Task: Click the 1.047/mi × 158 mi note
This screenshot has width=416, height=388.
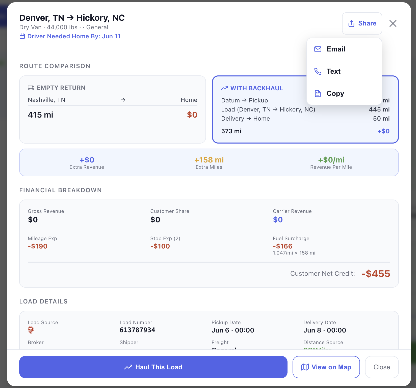Action: tap(294, 253)
